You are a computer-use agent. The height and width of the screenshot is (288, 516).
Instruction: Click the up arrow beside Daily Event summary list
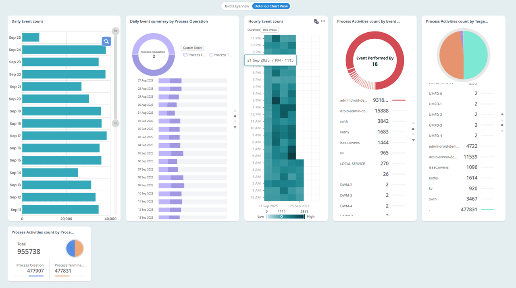pyautogui.click(x=235, y=111)
